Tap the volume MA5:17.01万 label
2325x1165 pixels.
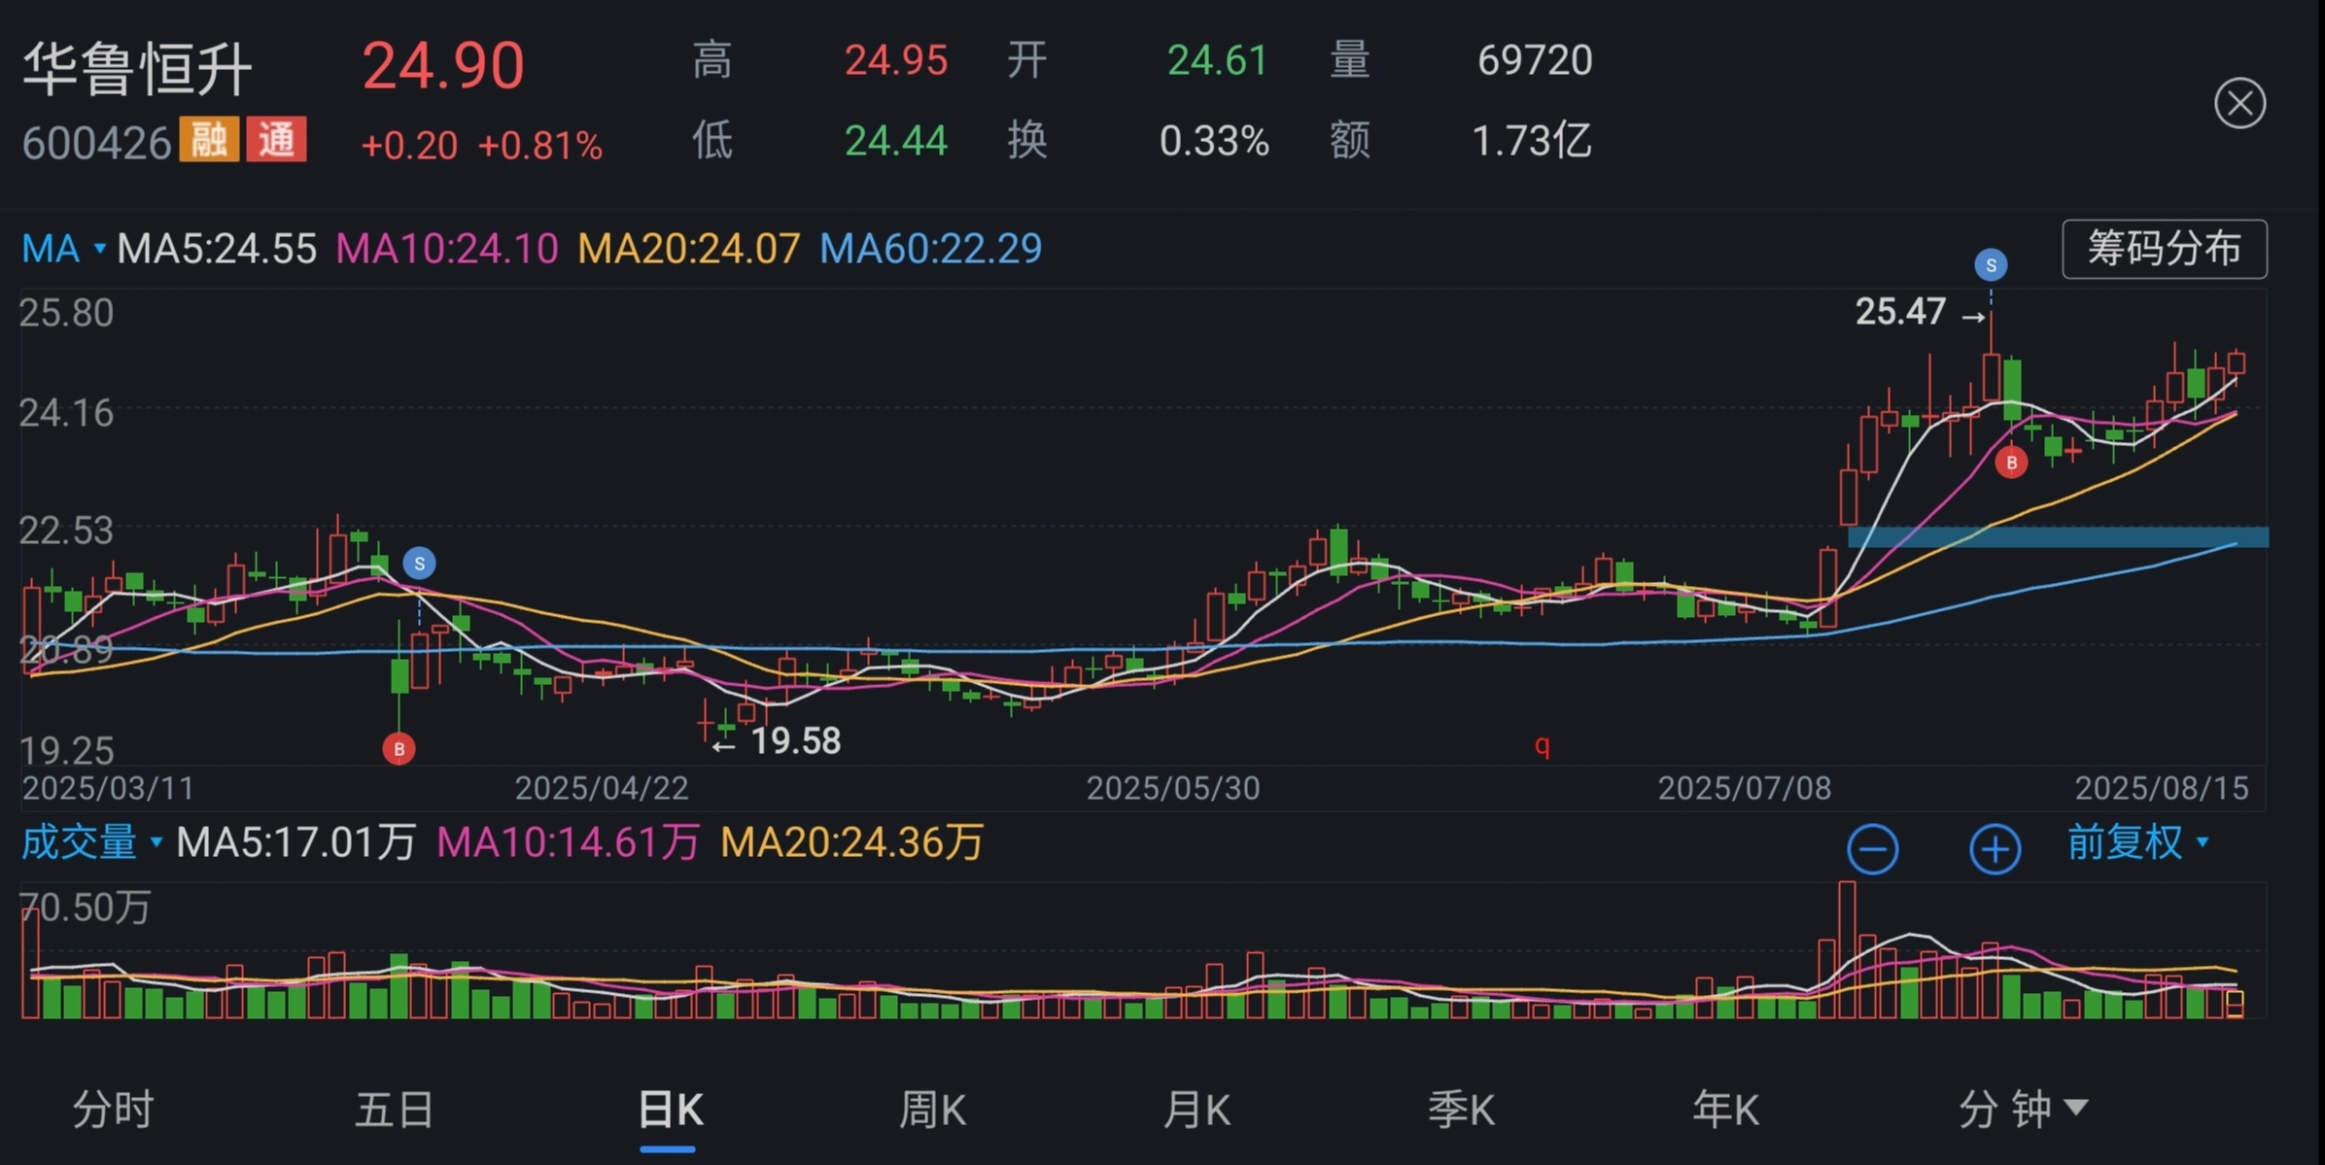coord(295,841)
